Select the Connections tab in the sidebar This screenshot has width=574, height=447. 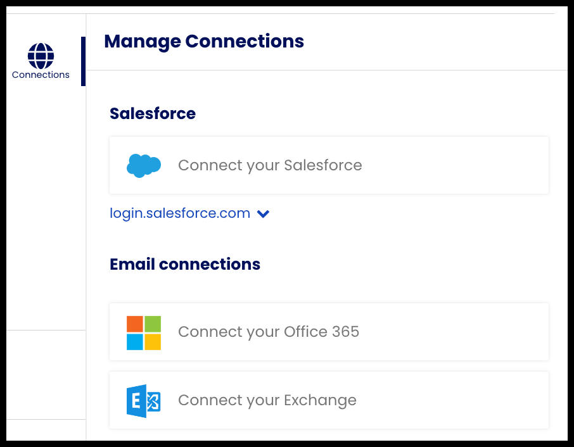coord(41,60)
